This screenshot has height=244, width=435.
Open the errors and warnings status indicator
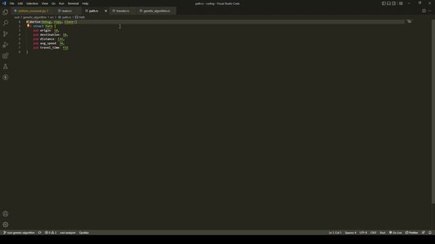pyautogui.click(x=51, y=232)
